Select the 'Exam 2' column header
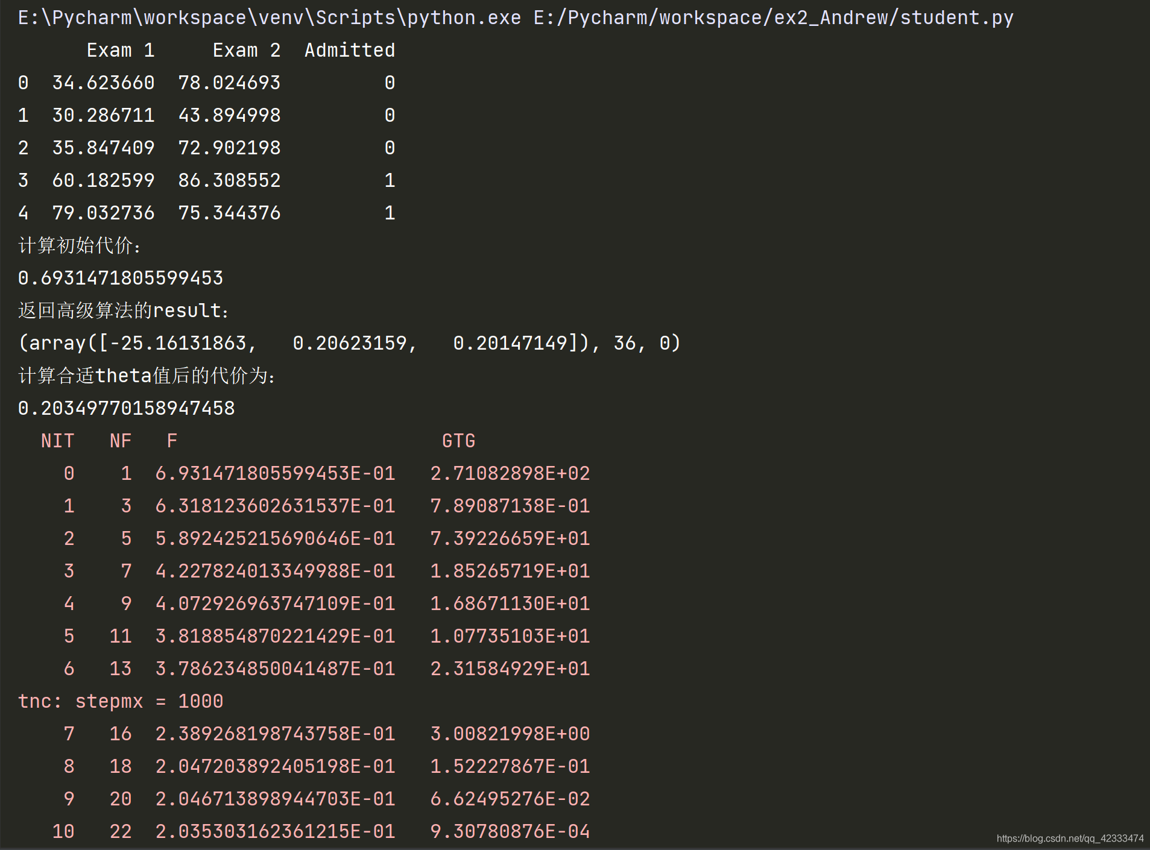The image size is (1150, 850). click(247, 50)
